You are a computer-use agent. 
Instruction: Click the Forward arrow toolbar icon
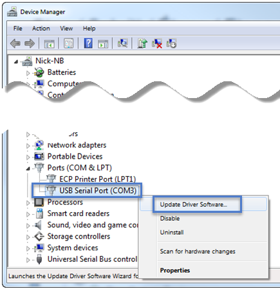[x=30, y=44]
